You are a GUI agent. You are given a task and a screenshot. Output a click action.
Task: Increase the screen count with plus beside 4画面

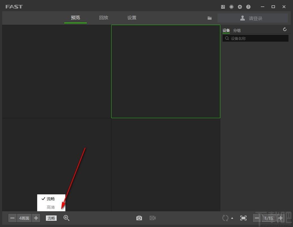point(36,218)
